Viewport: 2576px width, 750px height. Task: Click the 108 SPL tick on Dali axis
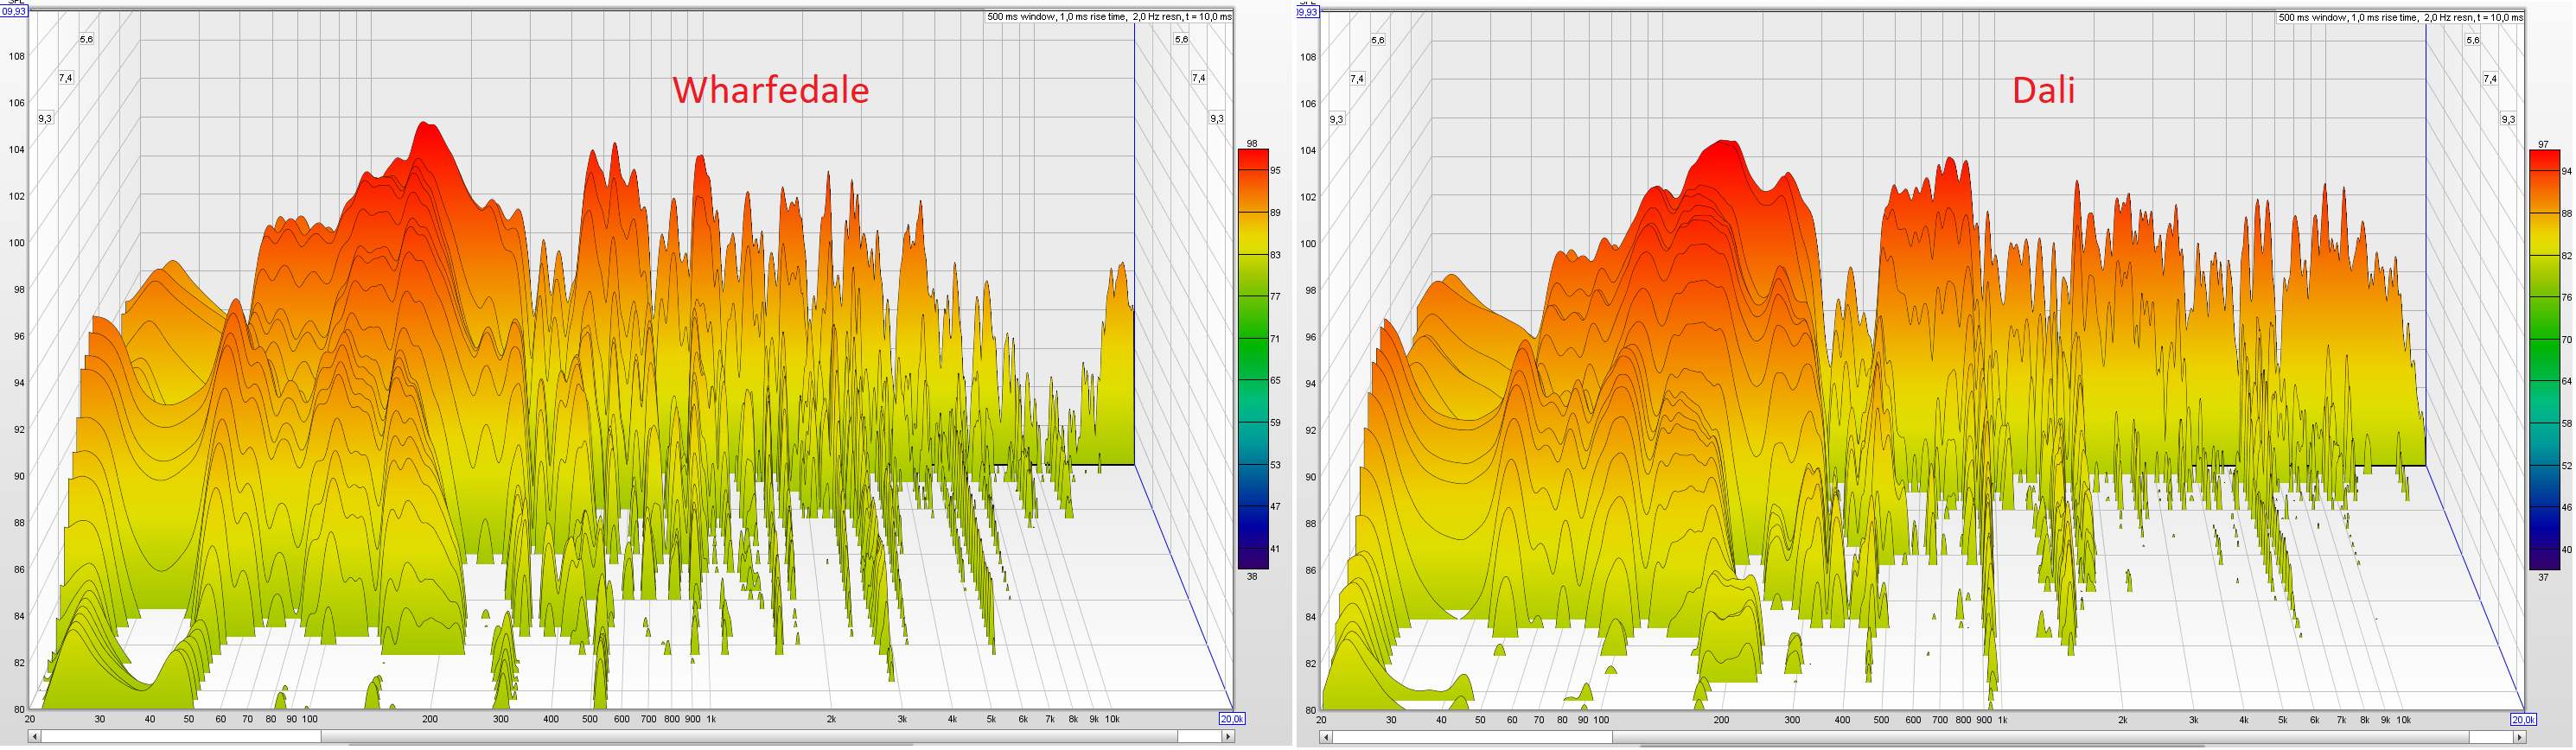click(1308, 57)
